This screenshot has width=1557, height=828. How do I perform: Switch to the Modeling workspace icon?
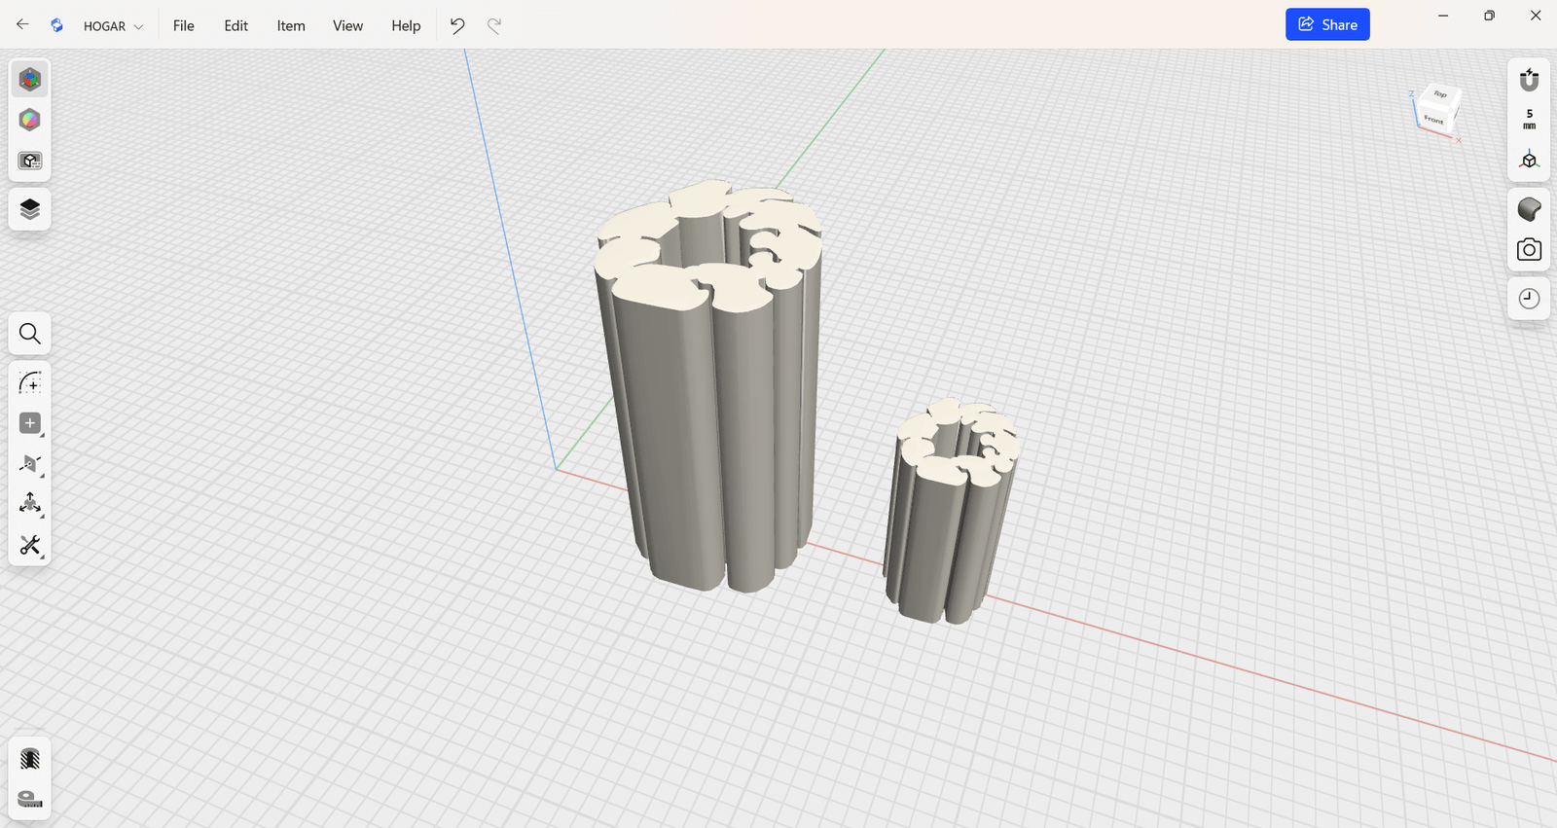pos(30,79)
